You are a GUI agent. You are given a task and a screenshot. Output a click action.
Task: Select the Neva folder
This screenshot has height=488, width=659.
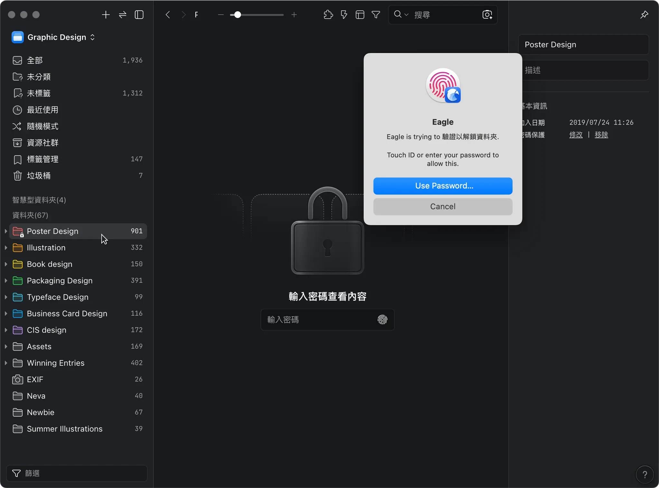(78, 396)
